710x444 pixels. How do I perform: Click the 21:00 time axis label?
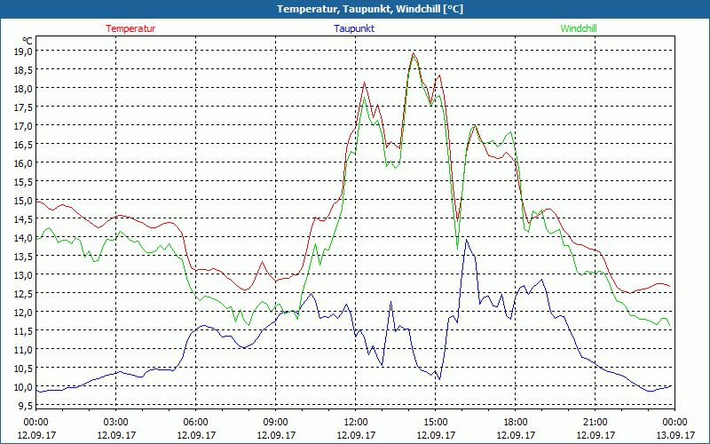pyautogui.click(x=595, y=422)
